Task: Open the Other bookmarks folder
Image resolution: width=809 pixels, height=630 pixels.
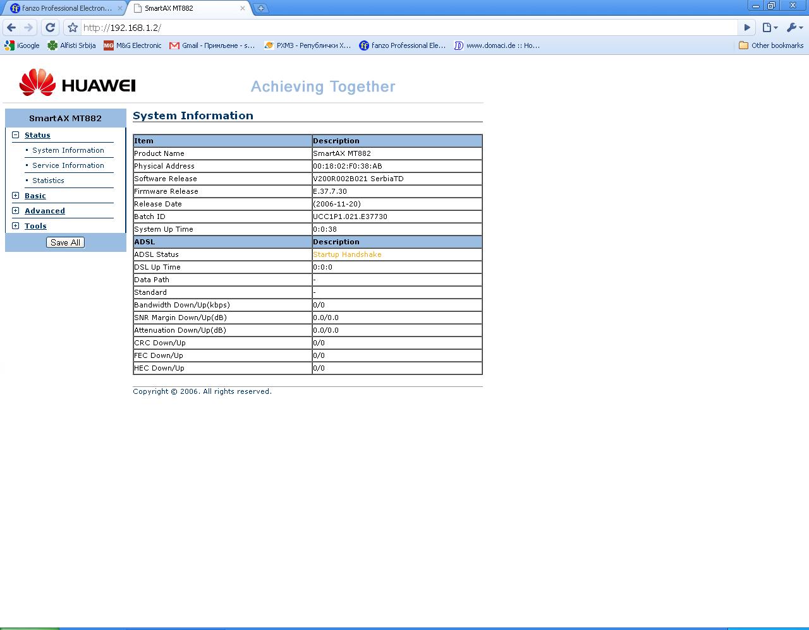Action: [x=771, y=45]
